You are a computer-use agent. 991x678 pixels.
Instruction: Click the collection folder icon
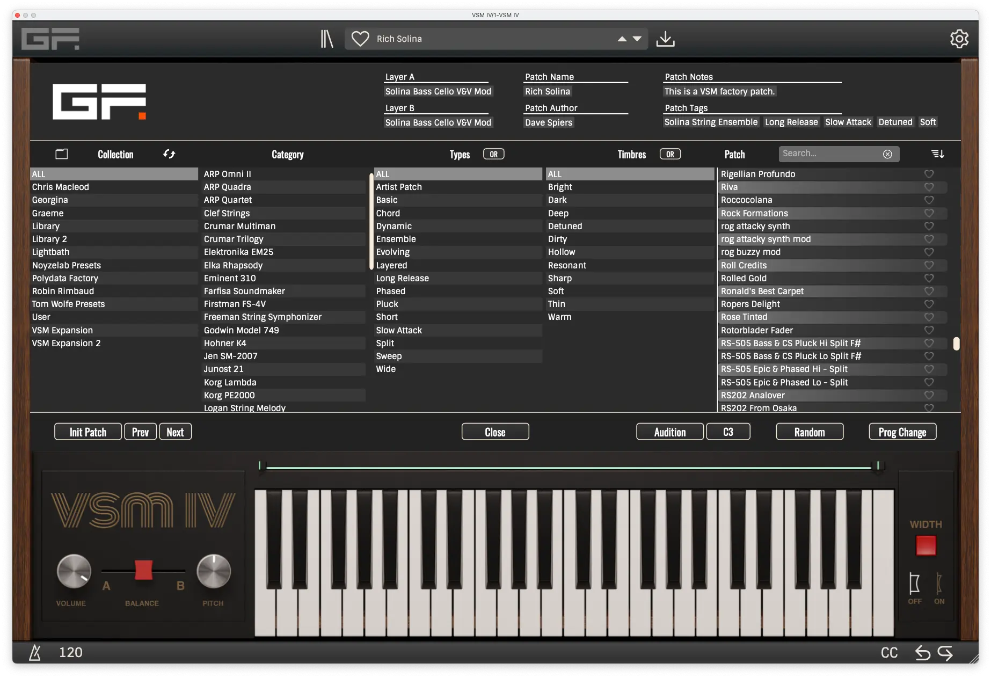(x=62, y=154)
